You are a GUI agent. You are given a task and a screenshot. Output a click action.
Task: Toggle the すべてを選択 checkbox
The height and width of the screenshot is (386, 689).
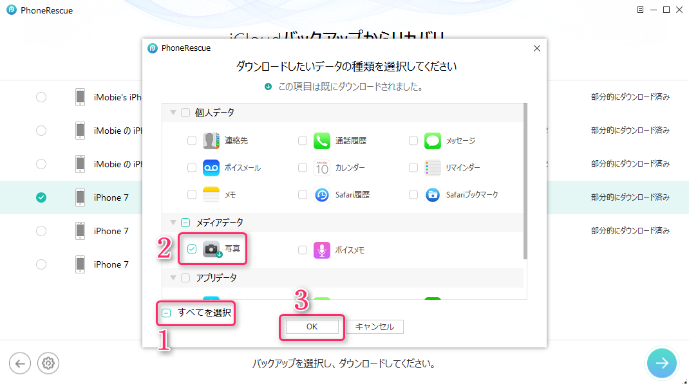point(166,313)
